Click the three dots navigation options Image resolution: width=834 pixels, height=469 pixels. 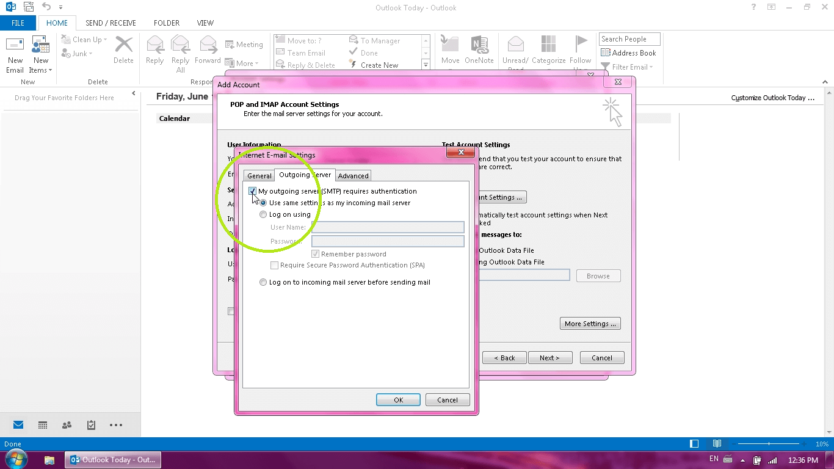coord(116,425)
